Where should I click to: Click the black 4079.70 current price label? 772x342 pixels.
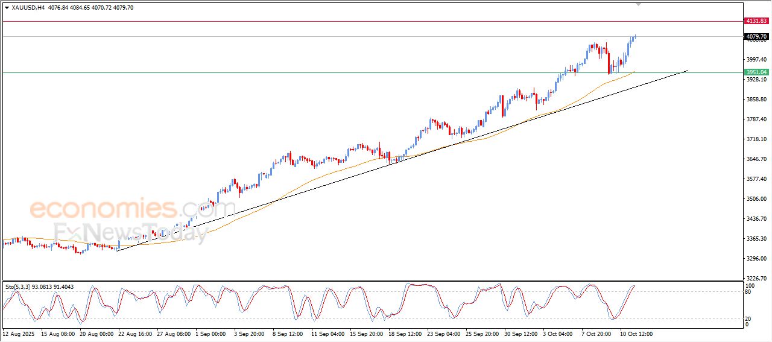756,37
